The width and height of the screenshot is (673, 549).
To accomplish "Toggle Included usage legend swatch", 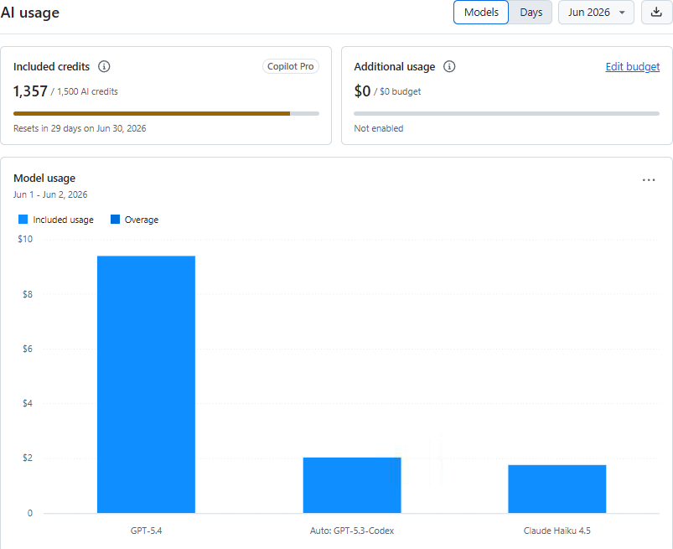I will coord(23,220).
